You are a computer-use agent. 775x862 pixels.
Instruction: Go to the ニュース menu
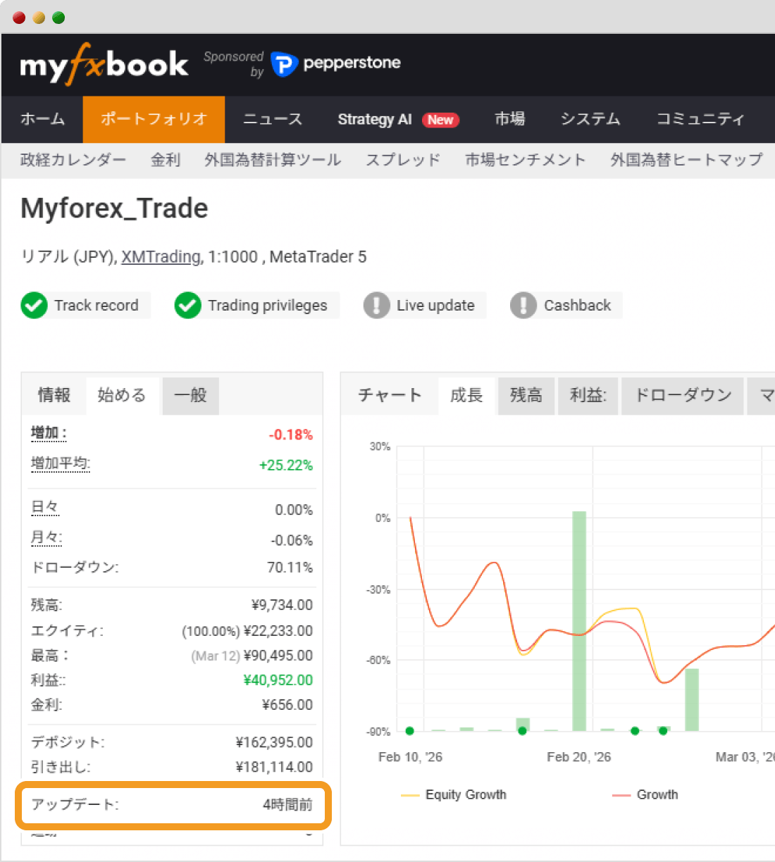point(273,119)
